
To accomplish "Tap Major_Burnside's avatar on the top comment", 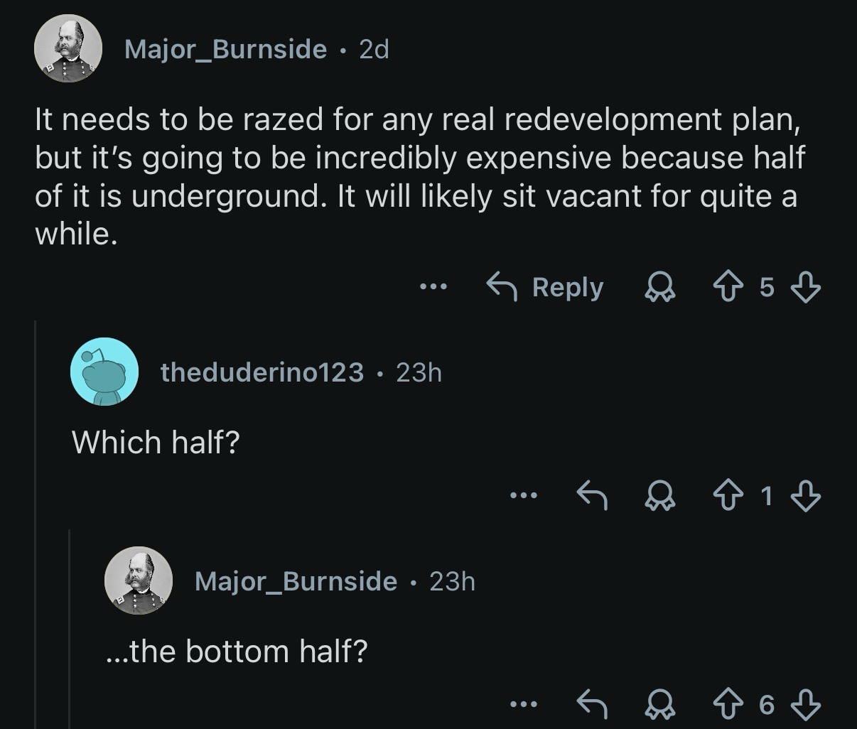I will (69, 49).
